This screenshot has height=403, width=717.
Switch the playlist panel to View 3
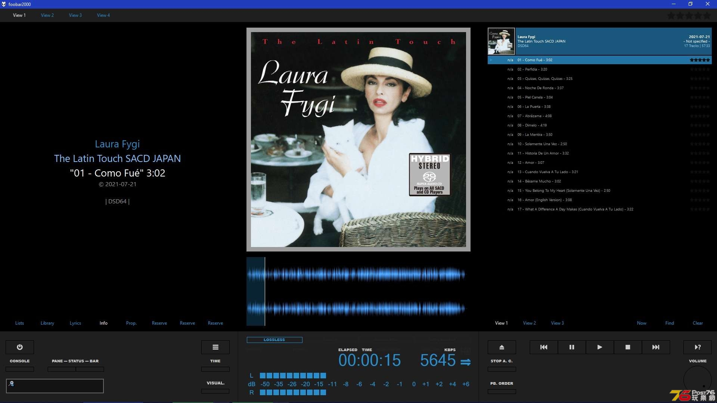558,323
